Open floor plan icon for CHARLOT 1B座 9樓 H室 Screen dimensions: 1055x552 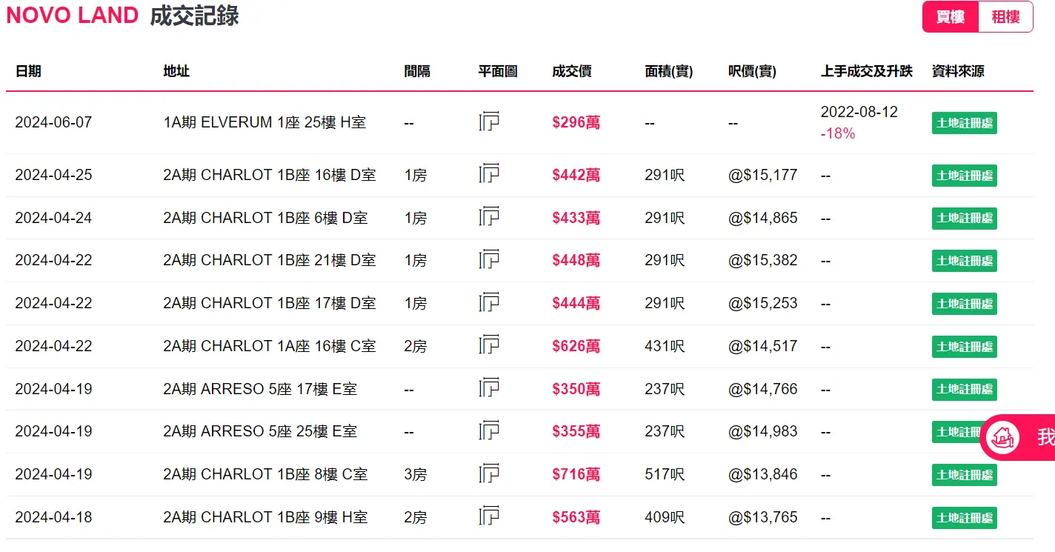(489, 516)
